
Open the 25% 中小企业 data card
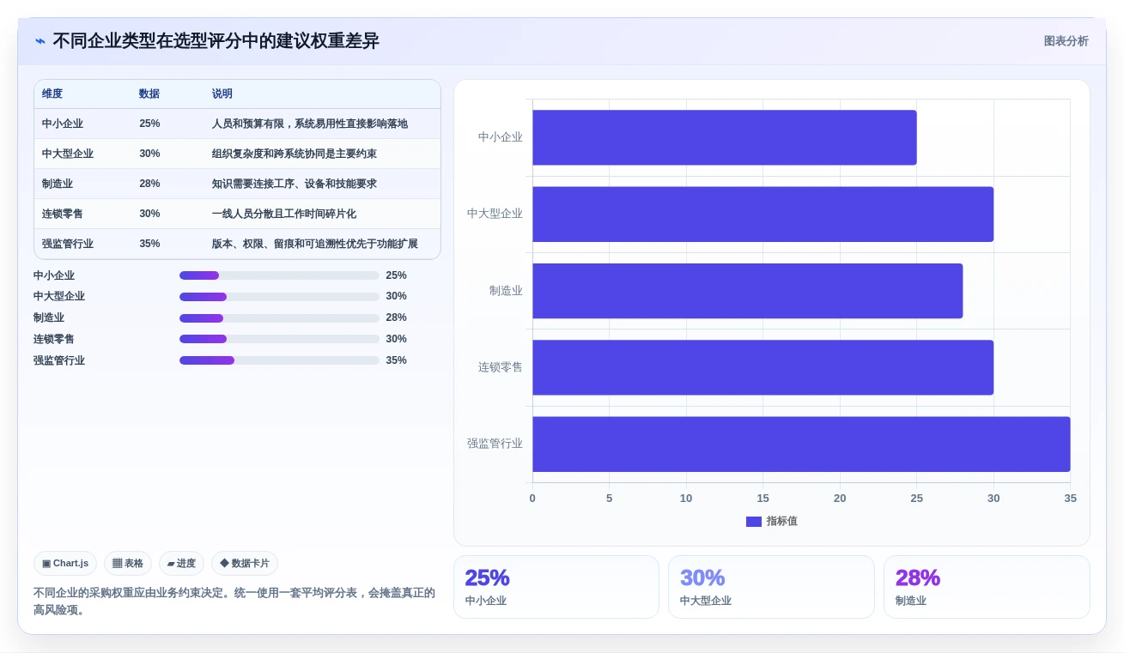[556, 587]
